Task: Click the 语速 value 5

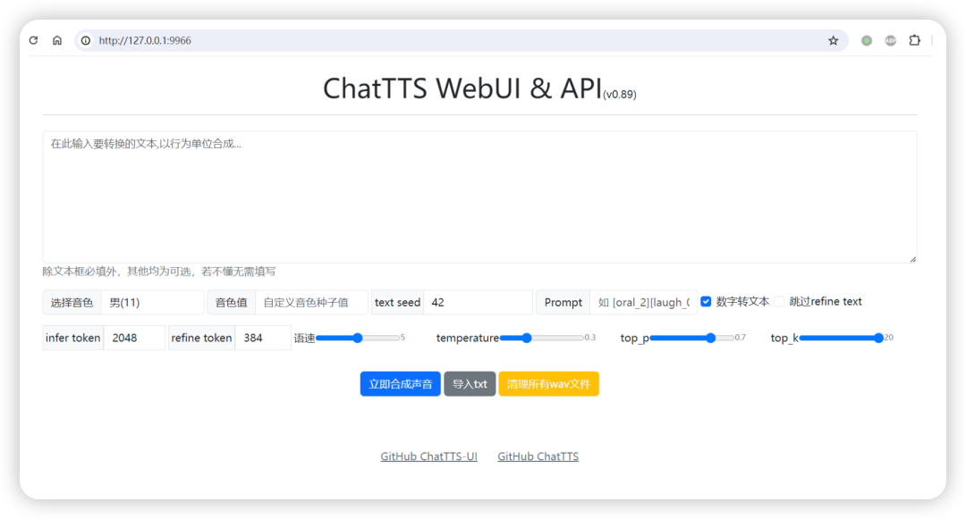Action: point(402,338)
